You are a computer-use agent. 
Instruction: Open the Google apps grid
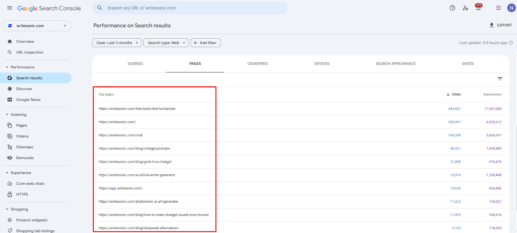[499, 8]
